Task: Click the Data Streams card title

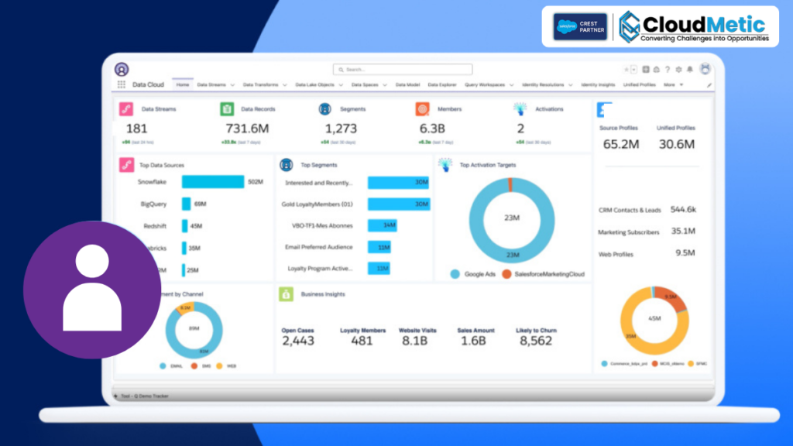Action: point(159,108)
